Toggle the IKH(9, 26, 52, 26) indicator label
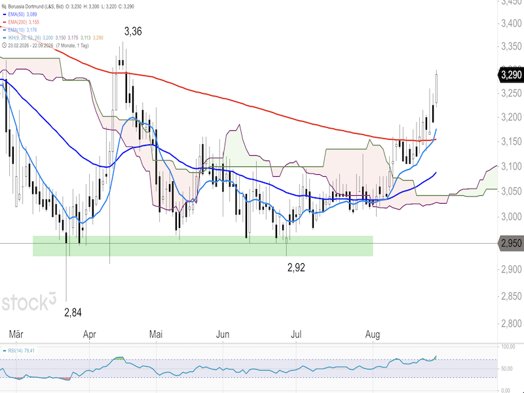 point(24,38)
